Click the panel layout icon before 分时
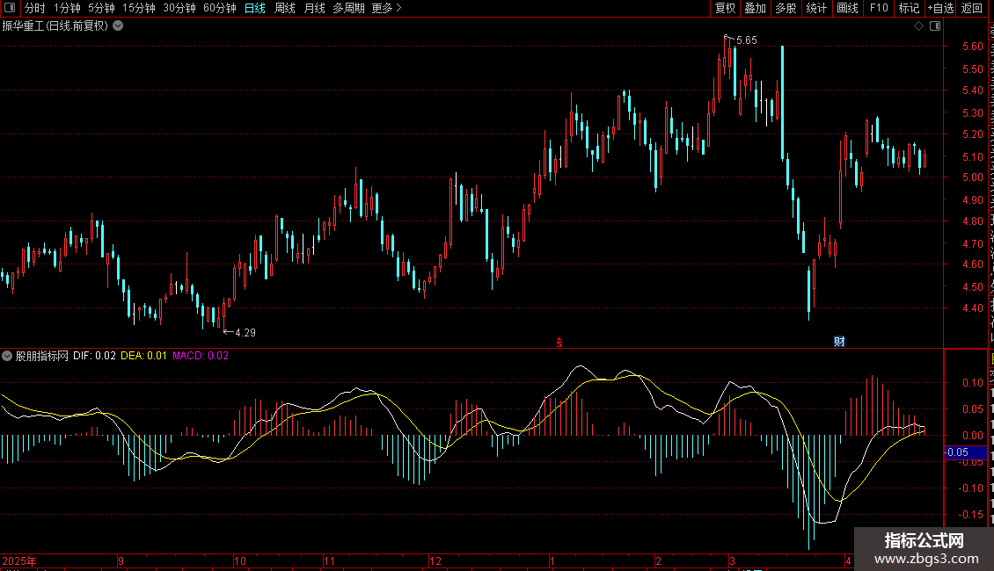The height and width of the screenshot is (571, 994). pos(10,8)
